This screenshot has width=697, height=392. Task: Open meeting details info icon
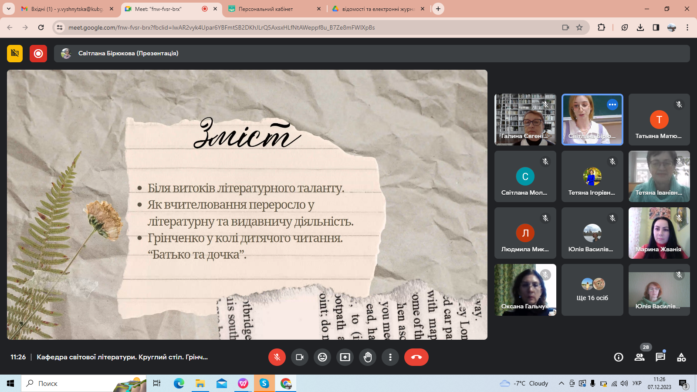pyautogui.click(x=619, y=357)
